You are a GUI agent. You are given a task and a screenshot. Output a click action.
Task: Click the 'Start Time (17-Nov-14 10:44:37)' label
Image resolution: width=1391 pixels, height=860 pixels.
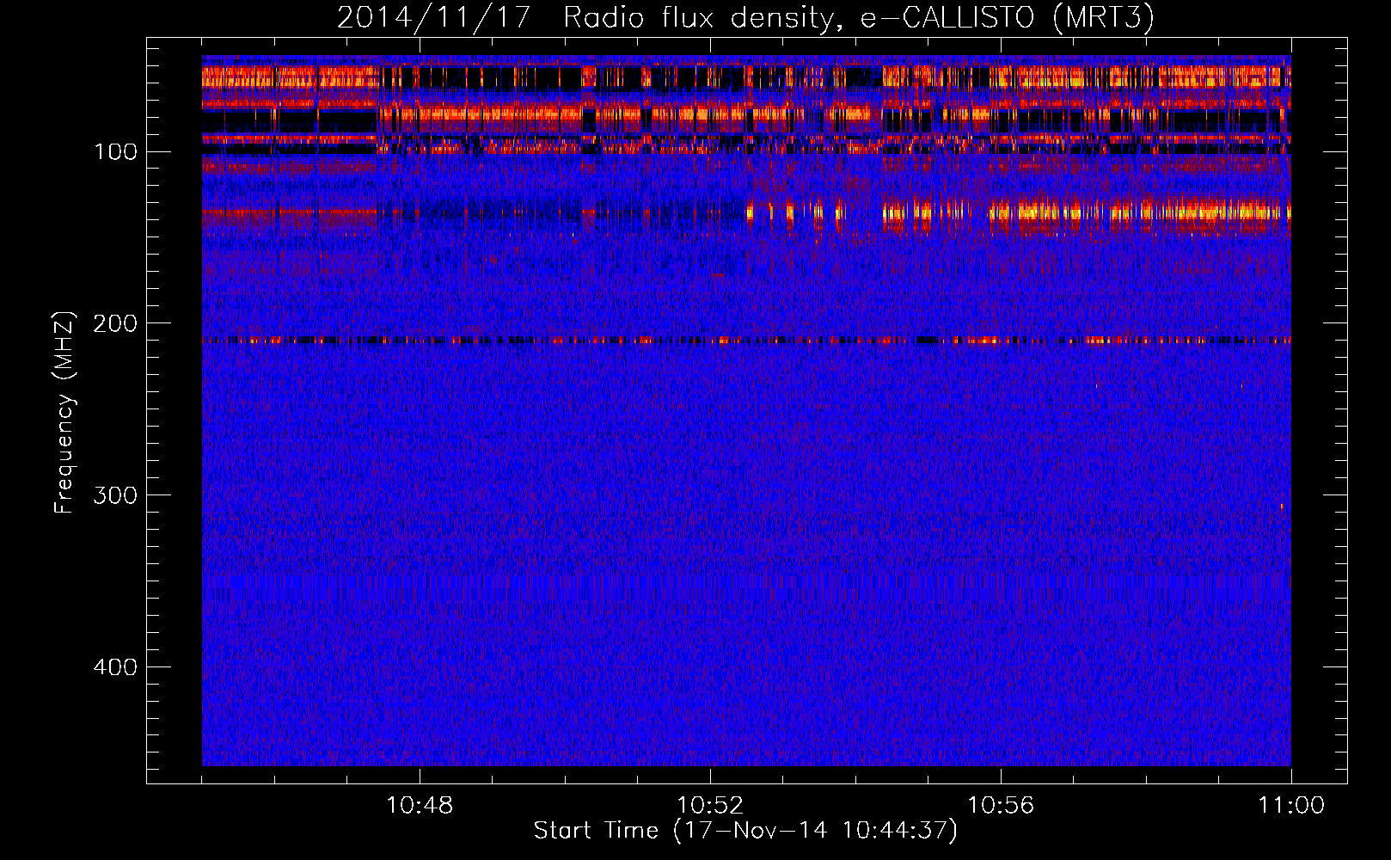click(745, 830)
